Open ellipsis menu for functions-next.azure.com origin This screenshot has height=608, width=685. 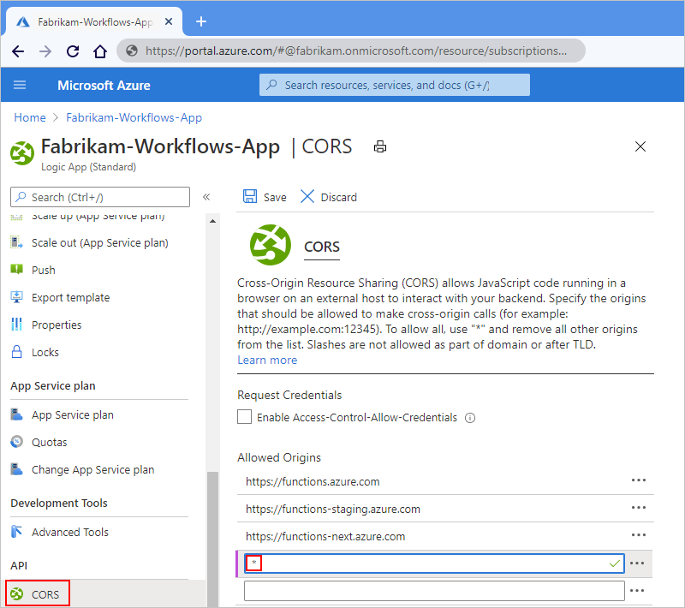[638, 535]
